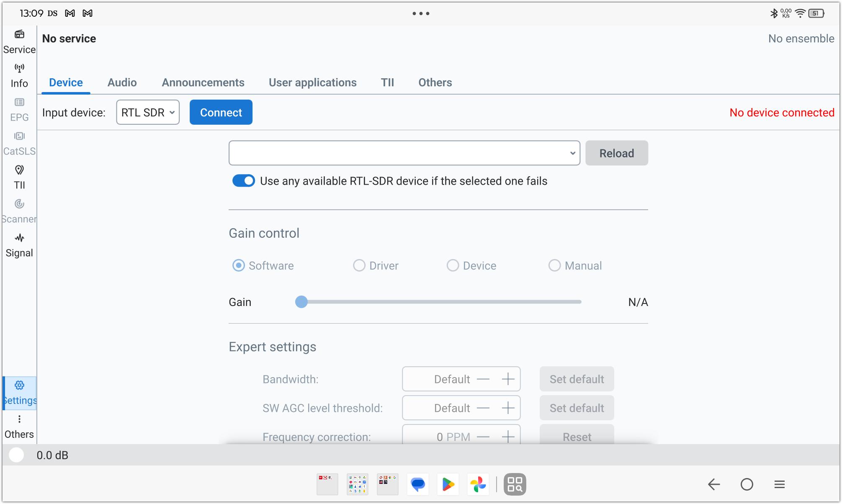Open Google Photos from the taskbar

pyautogui.click(x=478, y=484)
